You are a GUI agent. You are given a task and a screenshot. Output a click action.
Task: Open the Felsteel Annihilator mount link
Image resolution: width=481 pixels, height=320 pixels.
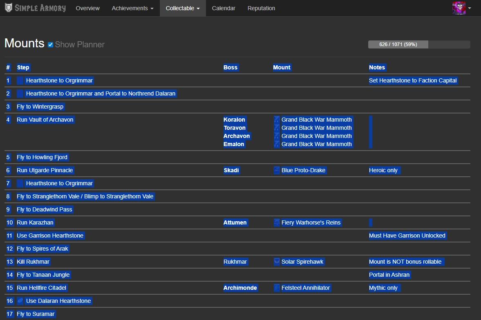306,288
